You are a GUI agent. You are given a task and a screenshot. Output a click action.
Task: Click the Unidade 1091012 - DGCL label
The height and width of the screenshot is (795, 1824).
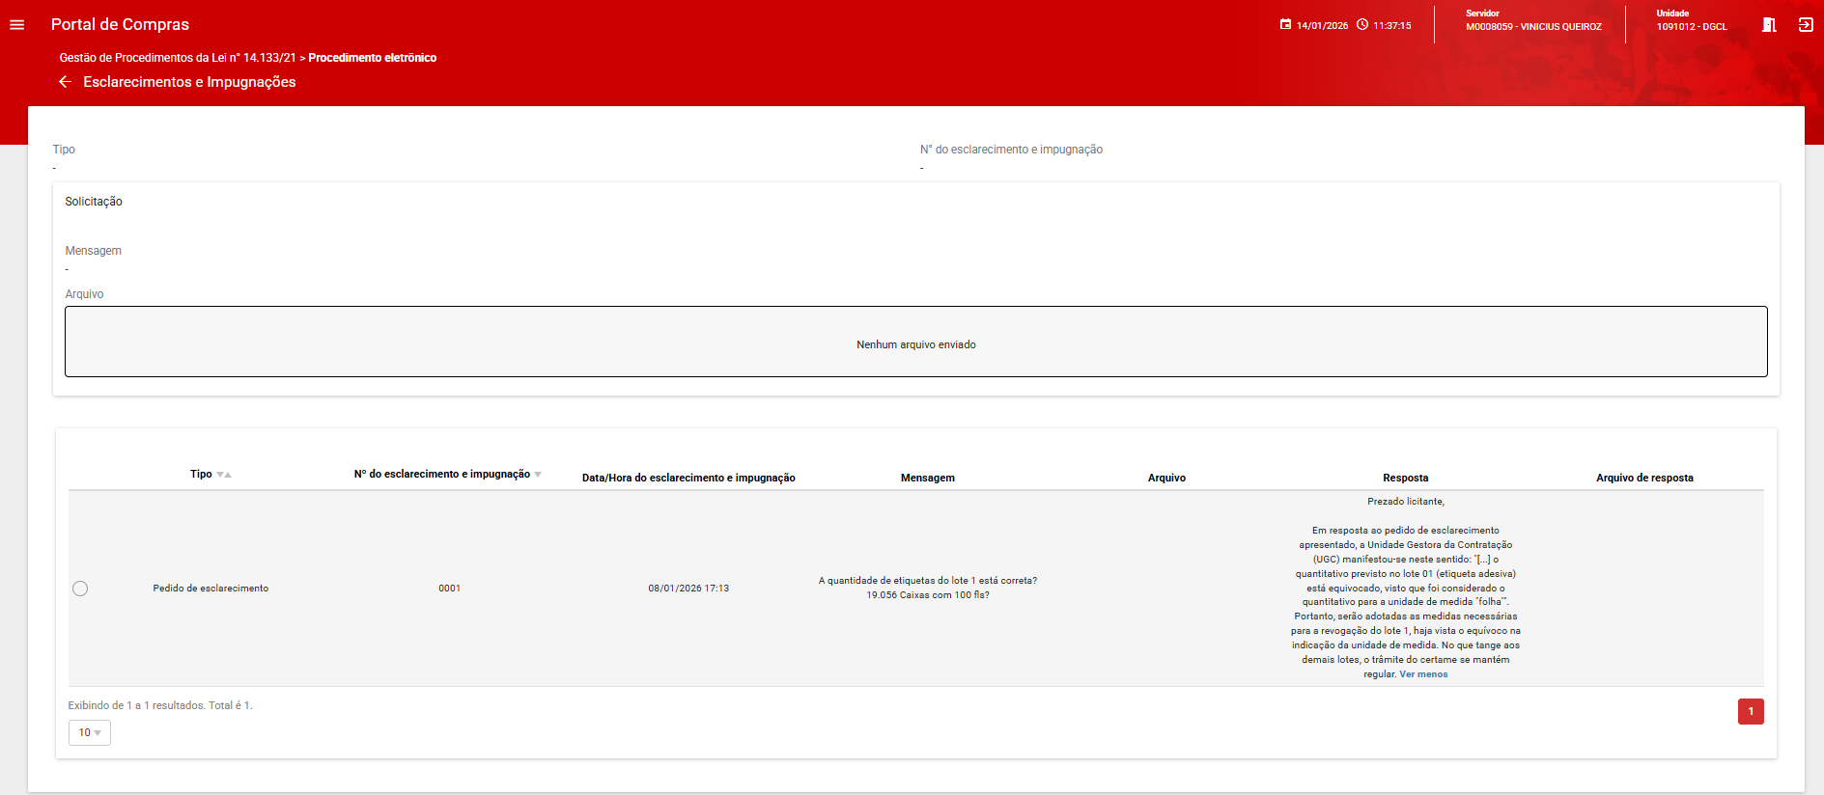point(1692,20)
